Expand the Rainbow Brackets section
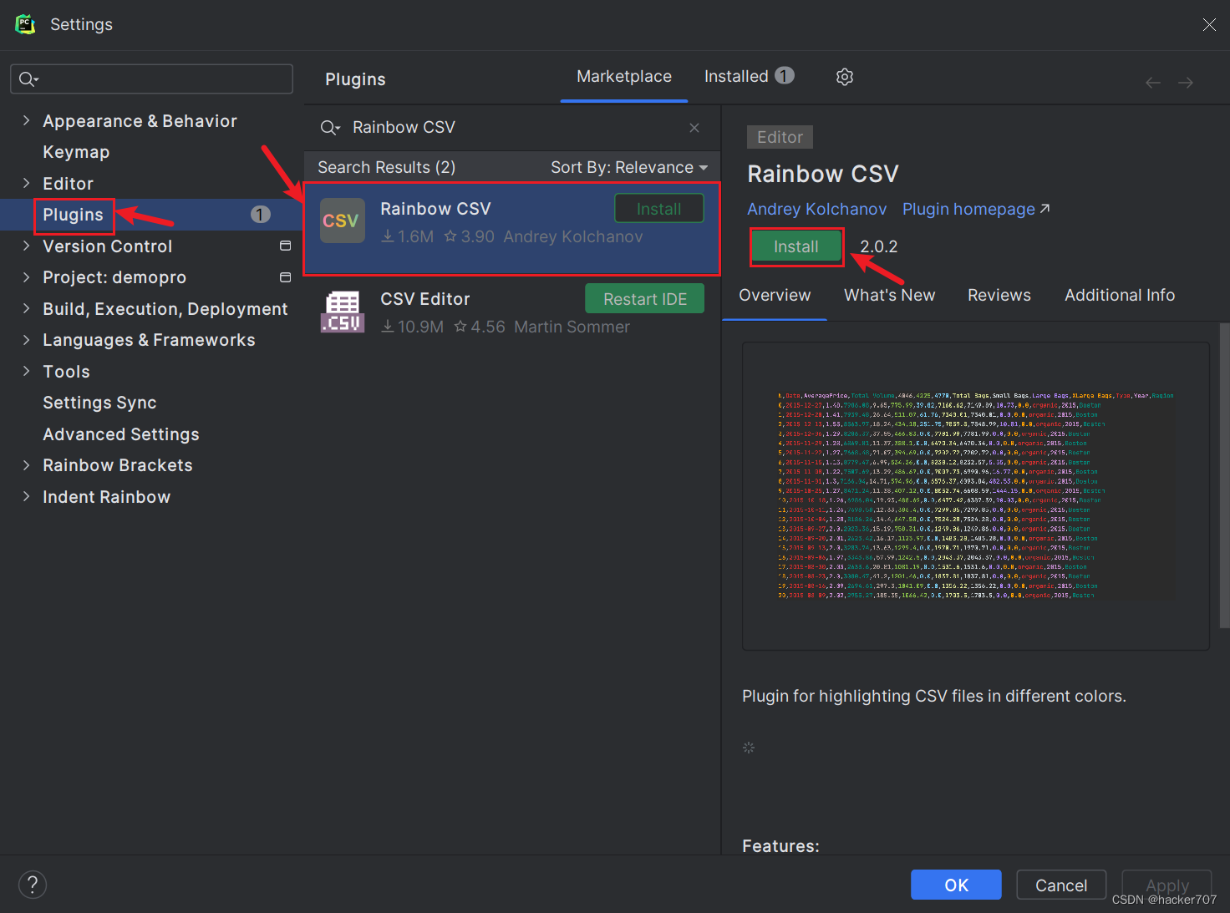 (26, 464)
